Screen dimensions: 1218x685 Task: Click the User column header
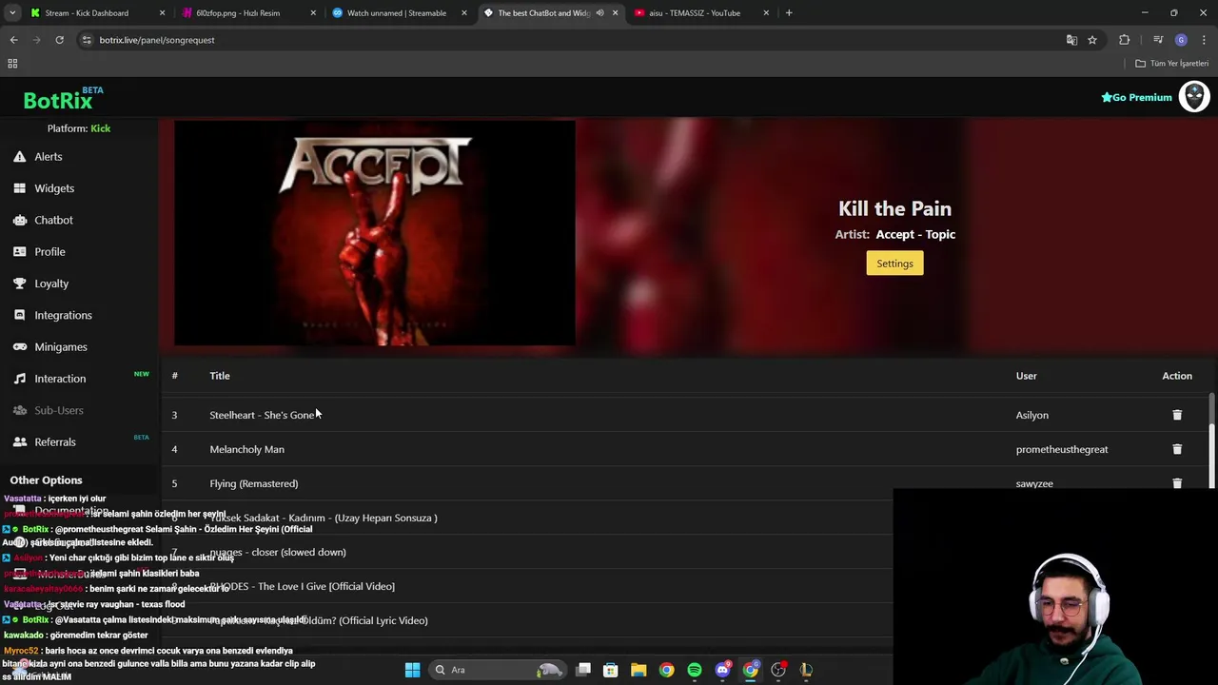tap(1026, 376)
